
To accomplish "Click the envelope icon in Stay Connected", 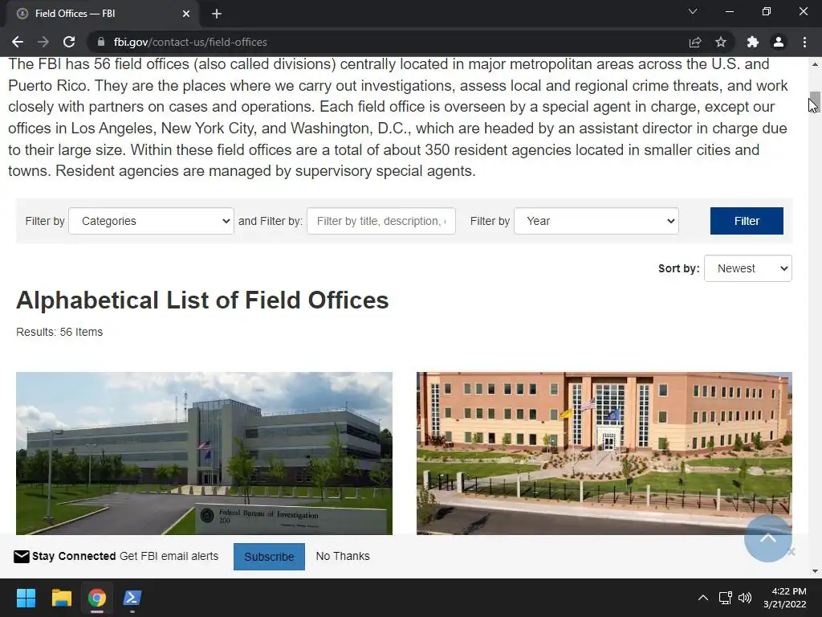I will (x=22, y=556).
